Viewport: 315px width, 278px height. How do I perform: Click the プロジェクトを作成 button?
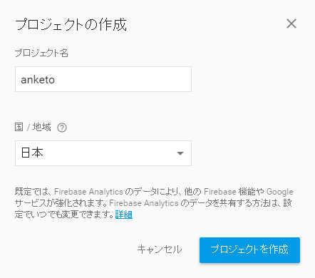249,250
